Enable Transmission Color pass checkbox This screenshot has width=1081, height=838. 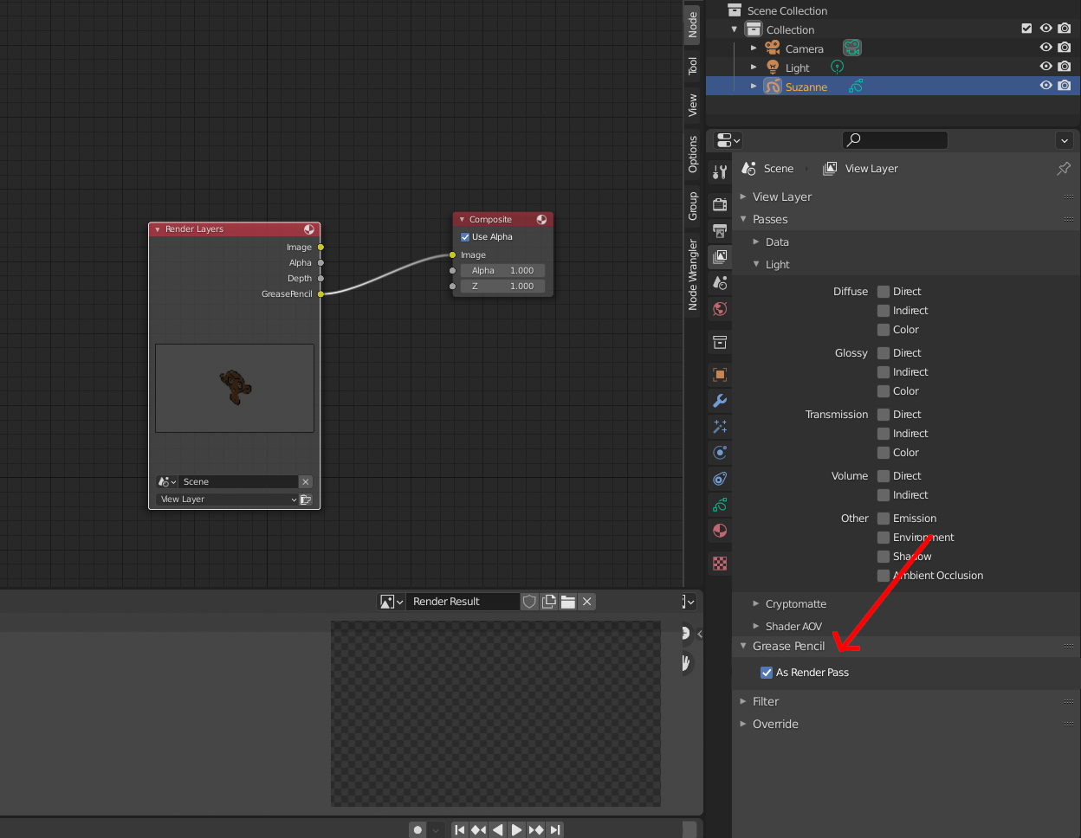click(884, 453)
